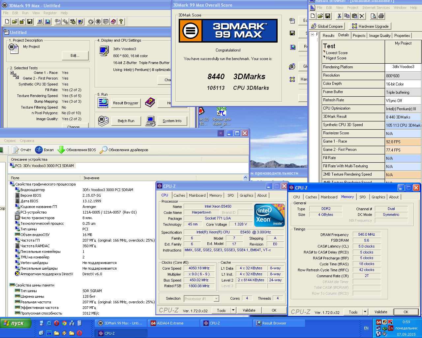Click the AIDA64 Extreme taskbar button
Viewport: 422px width, 338px height.
pos(173,323)
